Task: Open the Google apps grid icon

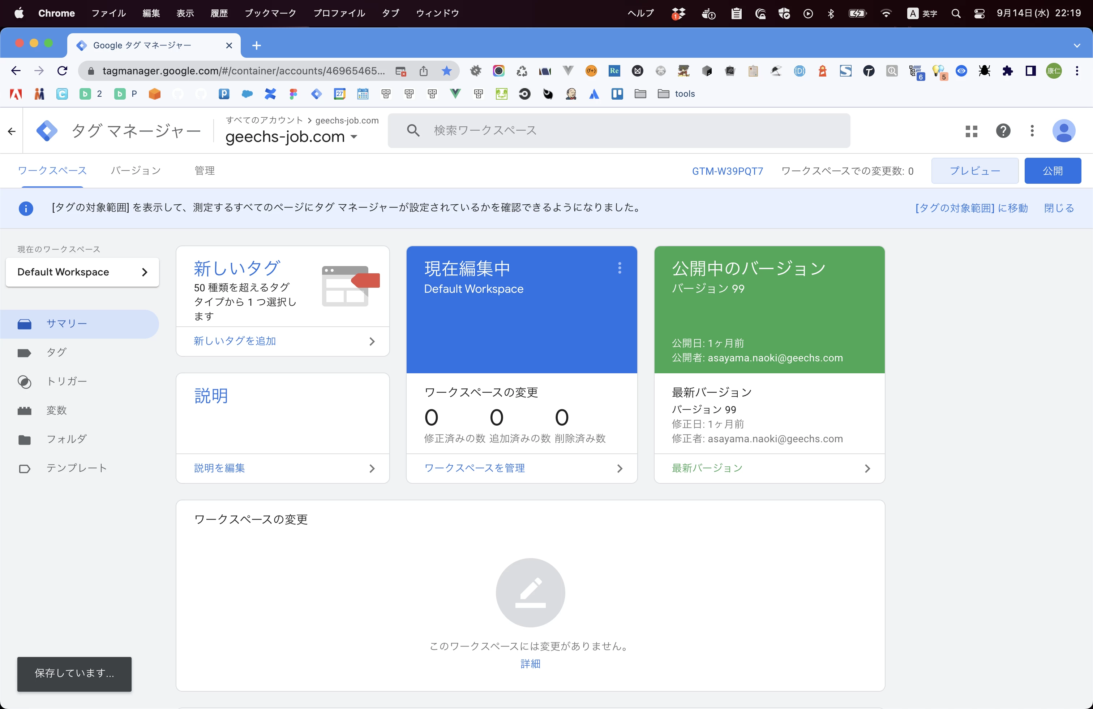Action: [x=971, y=131]
